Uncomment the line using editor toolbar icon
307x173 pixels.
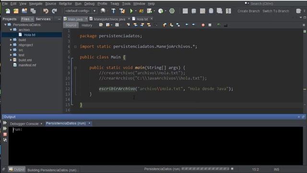225,25
